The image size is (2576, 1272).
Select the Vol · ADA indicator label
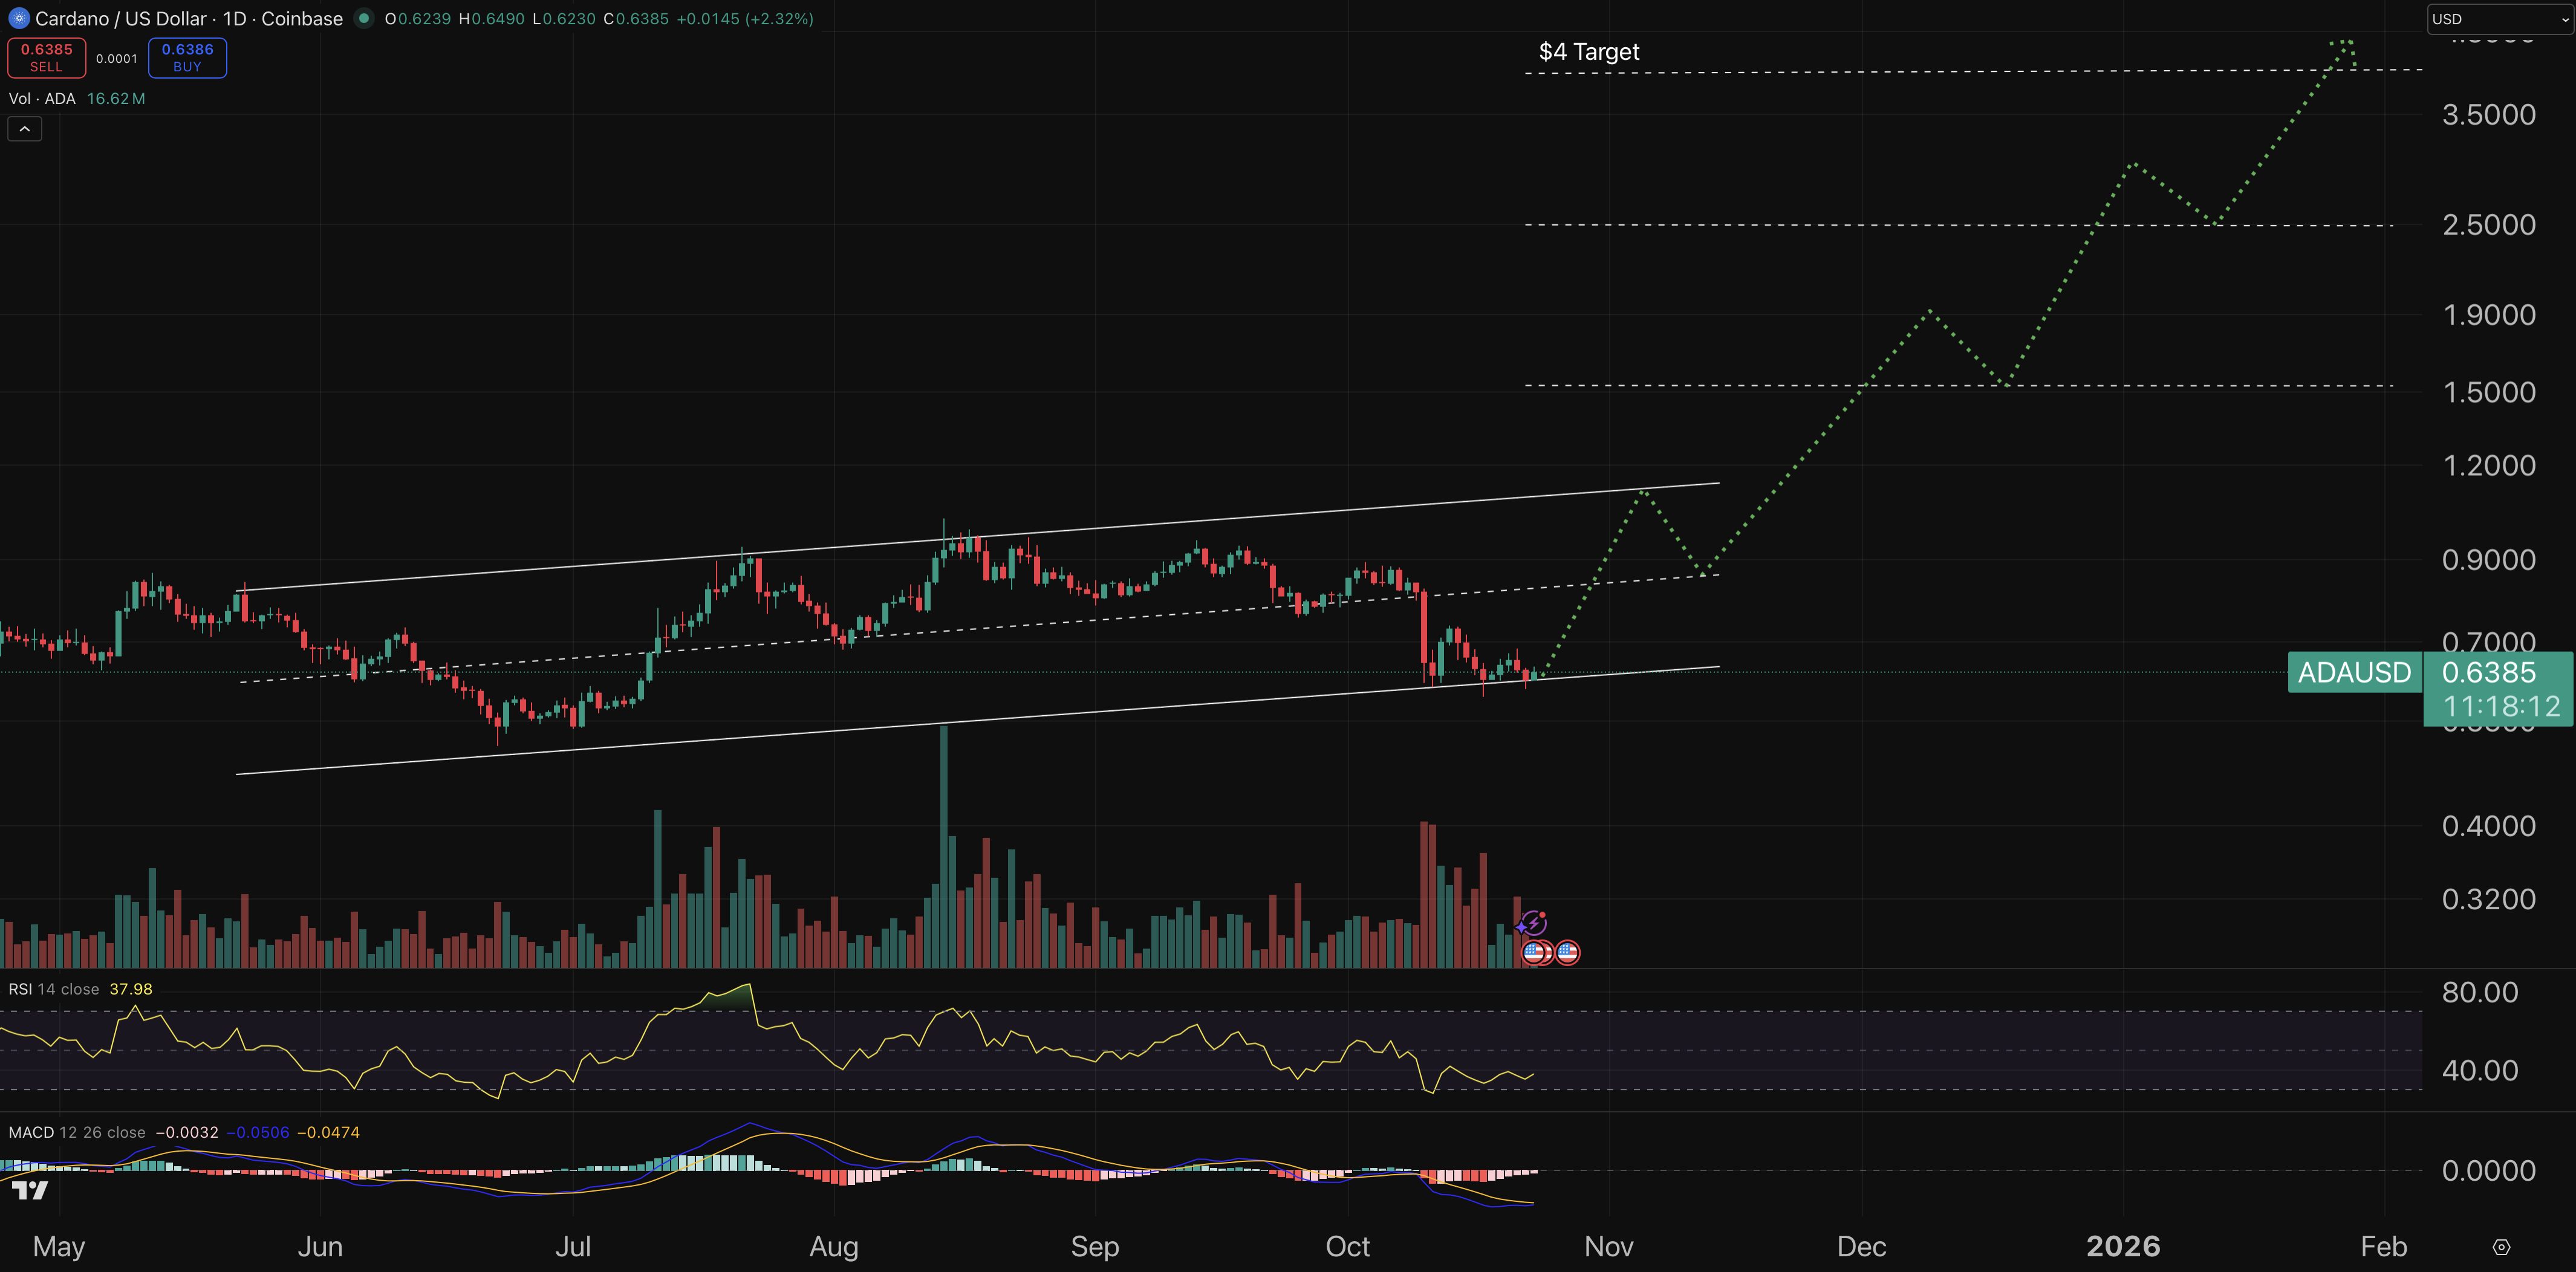pos(42,98)
